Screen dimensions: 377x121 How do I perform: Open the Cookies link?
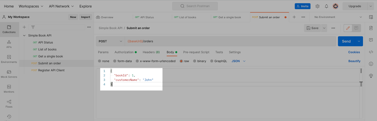354,52
